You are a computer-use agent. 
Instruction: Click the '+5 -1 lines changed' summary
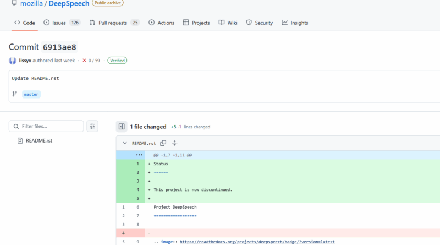[190, 127]
